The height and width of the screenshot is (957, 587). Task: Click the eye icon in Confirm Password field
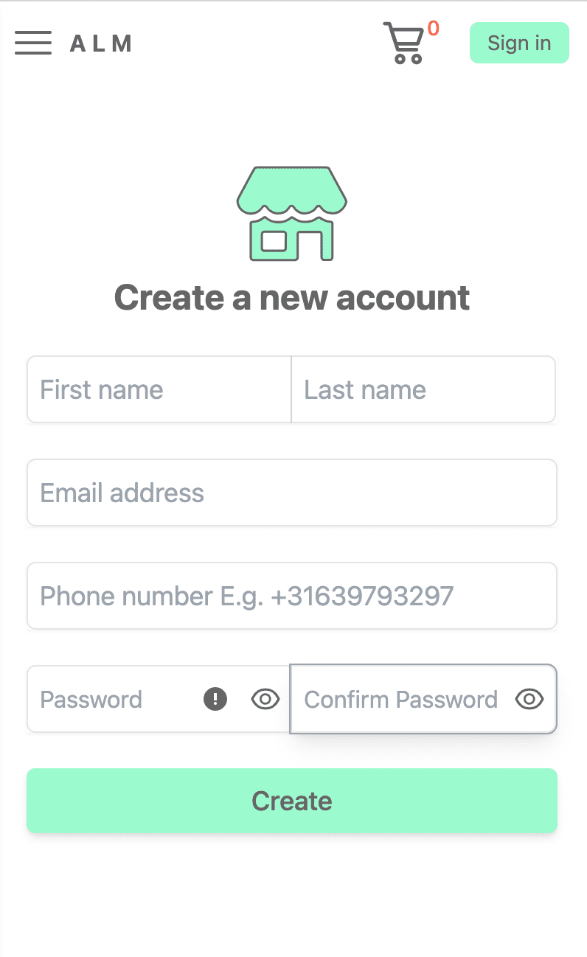[x=529, y=699]
